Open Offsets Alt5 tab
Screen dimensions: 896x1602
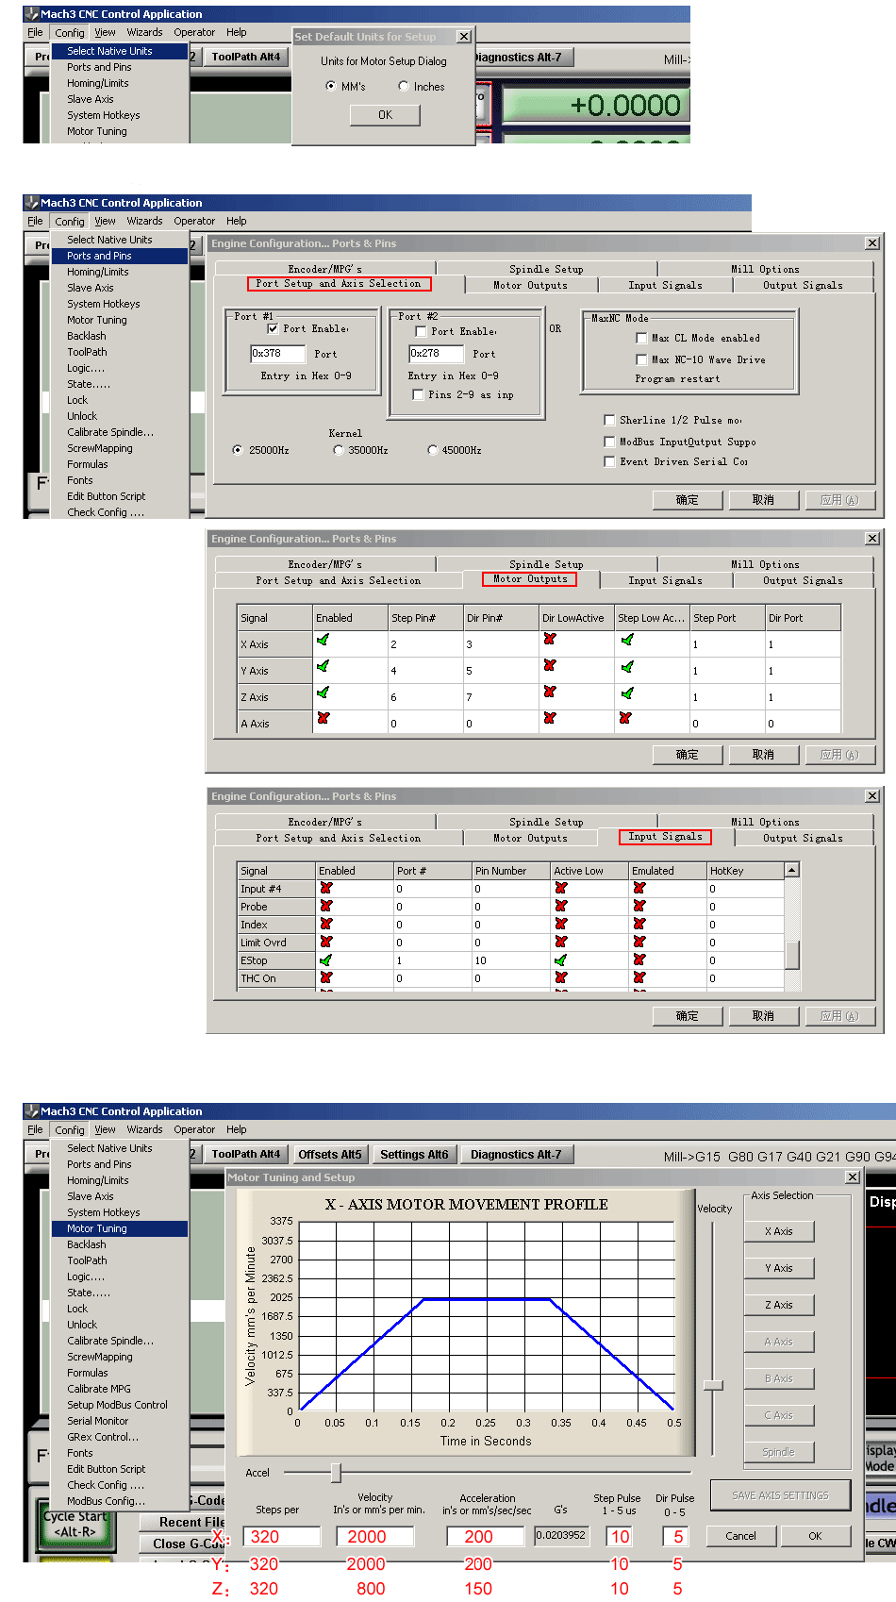[x=330, y=1154]
